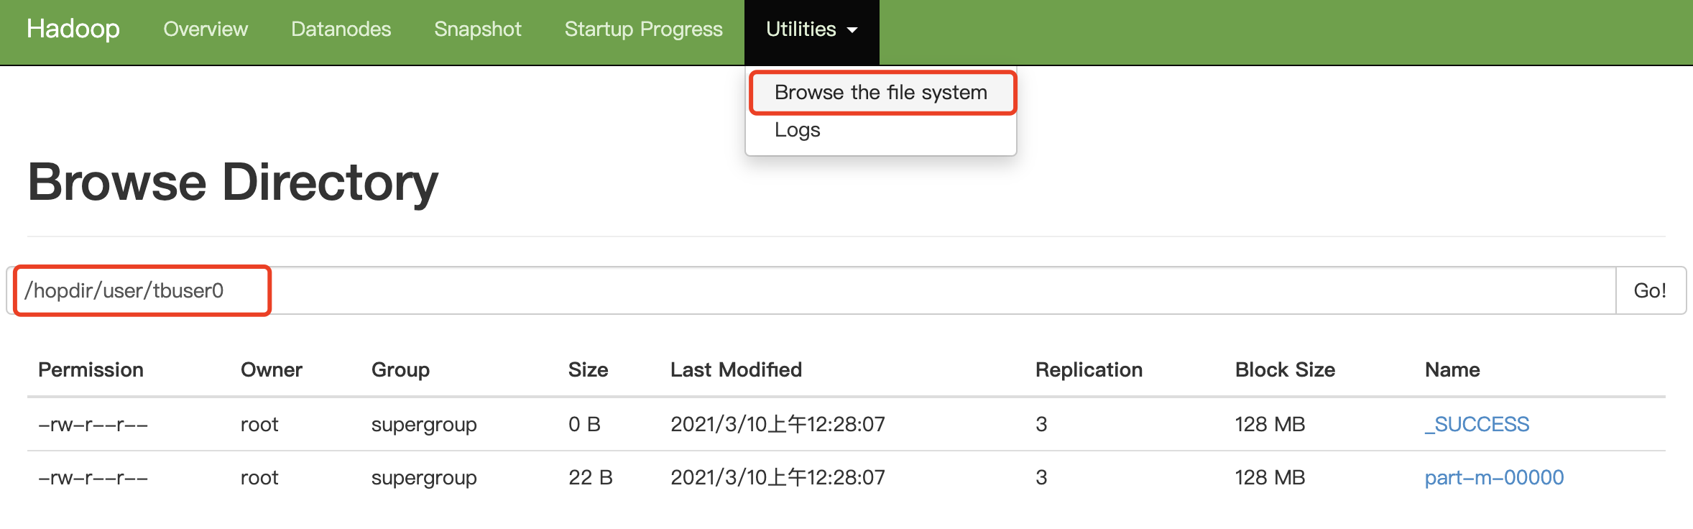This screenshot has height=529, width=1693.
Task: Select the Block Size column header
Action: (1285, 369)
